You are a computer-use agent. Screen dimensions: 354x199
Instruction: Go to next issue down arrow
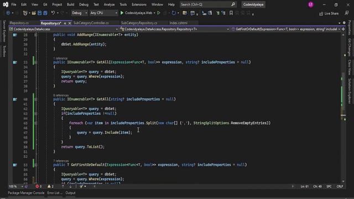click(70, 186)
